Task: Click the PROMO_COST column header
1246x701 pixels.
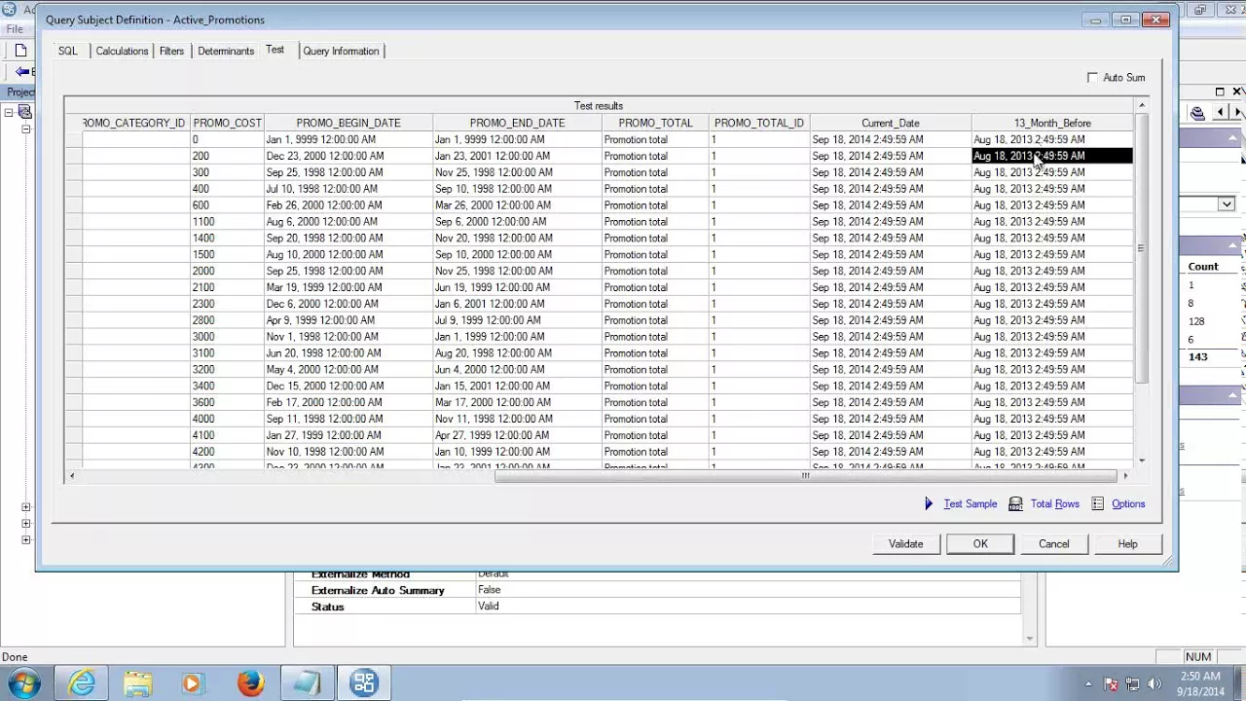Action: click(227, 123)
